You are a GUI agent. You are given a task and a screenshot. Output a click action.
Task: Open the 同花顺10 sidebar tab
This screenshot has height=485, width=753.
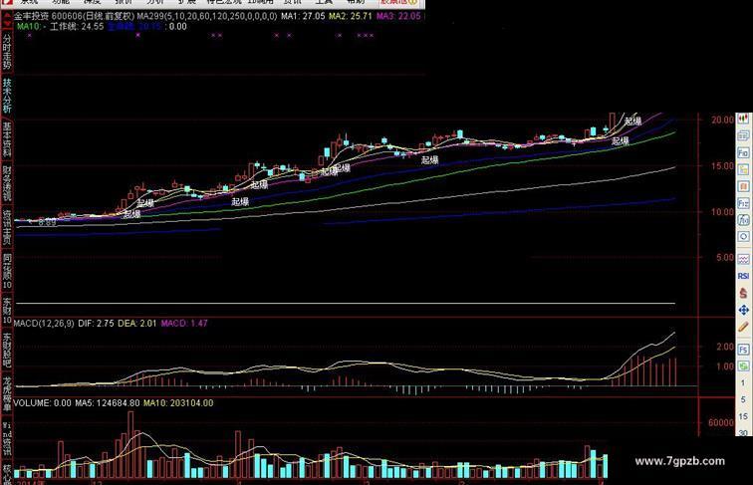(x=7, y=271)
